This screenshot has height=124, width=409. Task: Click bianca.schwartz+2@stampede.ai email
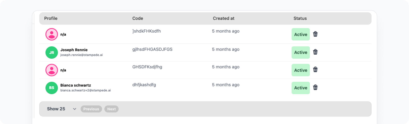pos(86,90)
